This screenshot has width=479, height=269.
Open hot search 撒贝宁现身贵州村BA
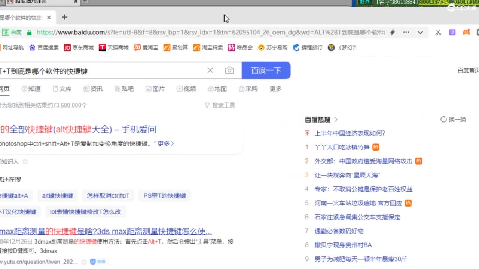[x=343, y=245]
